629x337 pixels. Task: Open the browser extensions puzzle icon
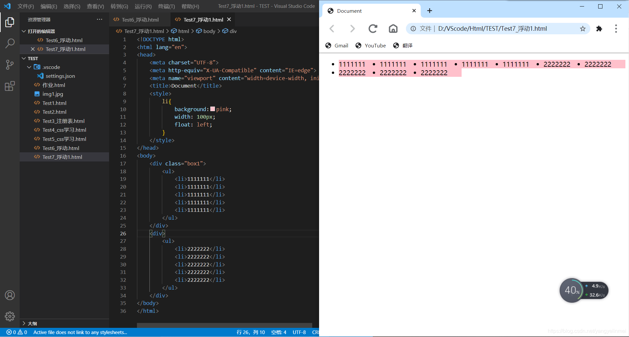[x=599, y=29]
